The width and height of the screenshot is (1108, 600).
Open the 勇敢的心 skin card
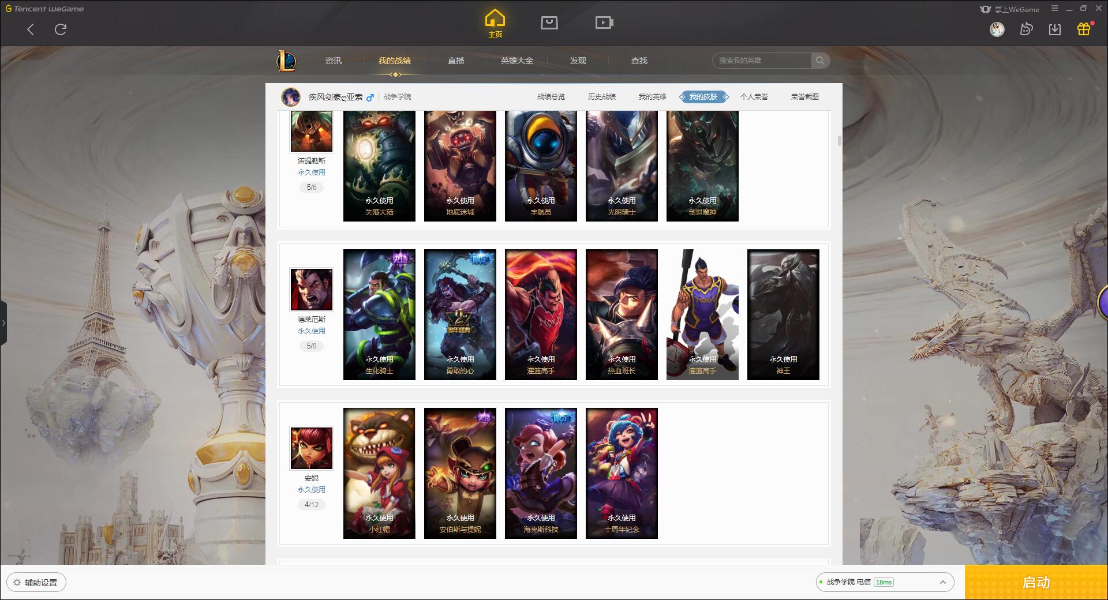[x=460, y=314]
